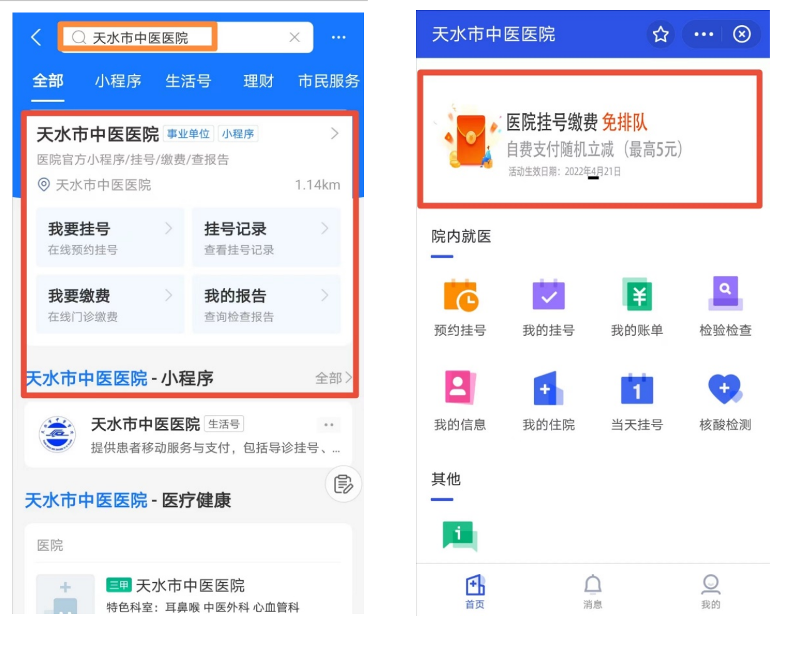Switch to the 生活号 tab
The image size is (796, 659).
(188, 81)
